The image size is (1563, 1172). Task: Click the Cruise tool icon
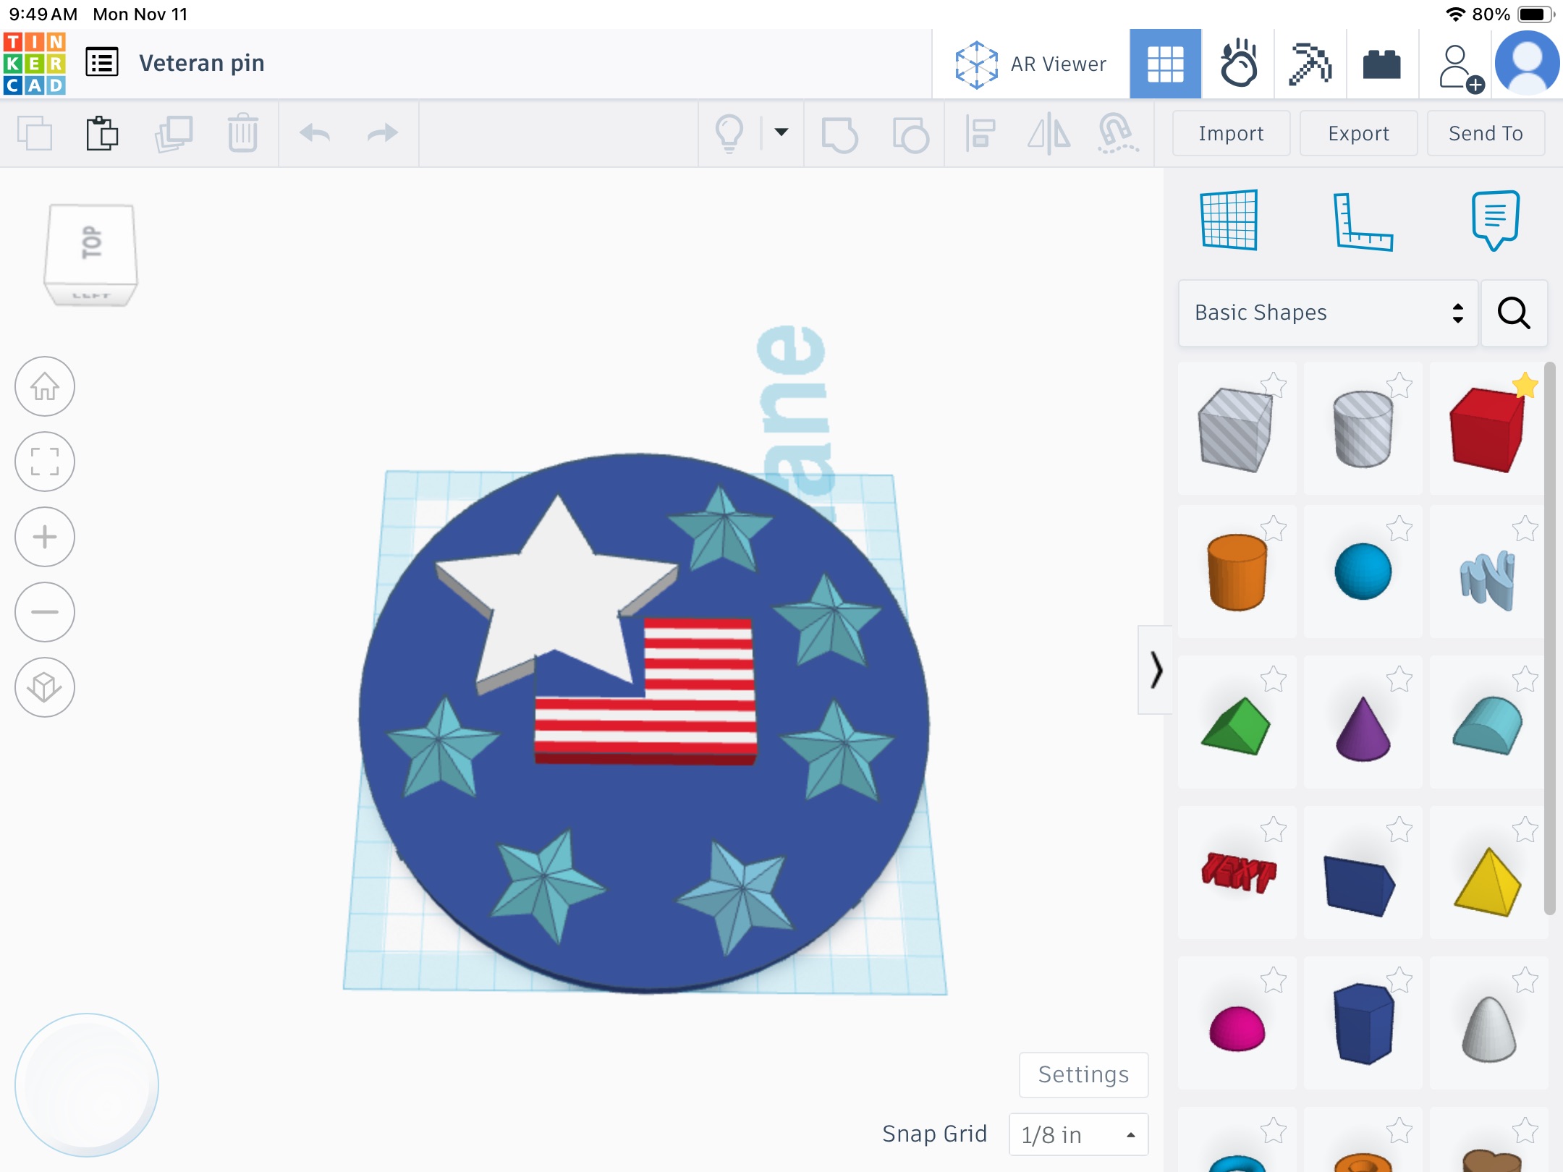tap(1118, 134)
